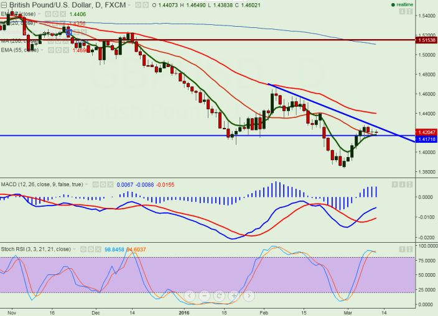This screenshot has height=316, width=438.
Task: Open settings gear next to the symbol title
Action: 145,5
